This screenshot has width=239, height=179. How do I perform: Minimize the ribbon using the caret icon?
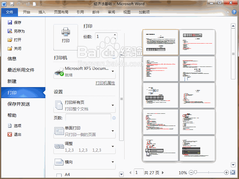tap(228, 12)
